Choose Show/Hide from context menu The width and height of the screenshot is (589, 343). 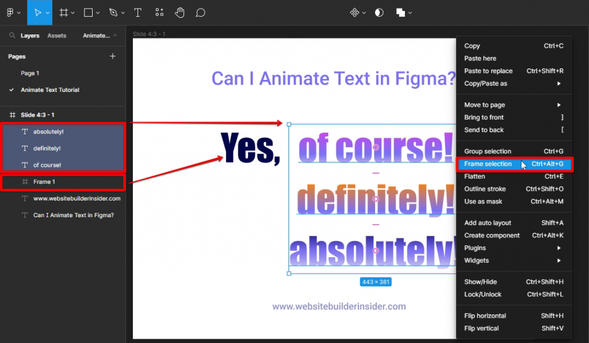(x=514, y=282)
